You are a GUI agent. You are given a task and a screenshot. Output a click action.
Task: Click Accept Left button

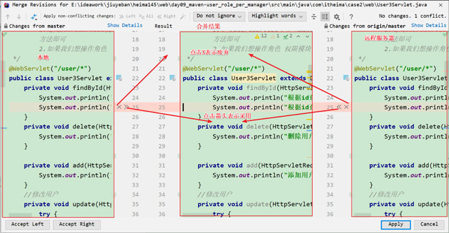pos(28,224)
